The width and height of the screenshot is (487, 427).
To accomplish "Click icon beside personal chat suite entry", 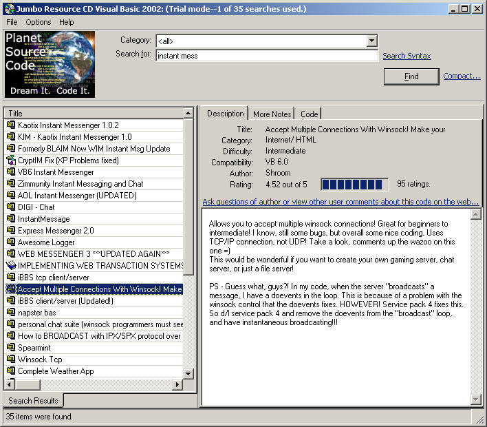I will pyautogui.click(x=11, y=324).
